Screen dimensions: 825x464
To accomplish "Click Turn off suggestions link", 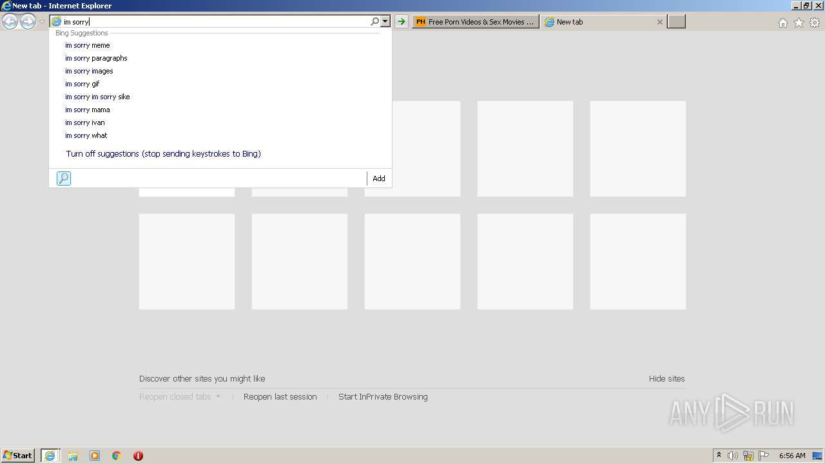I will tap(163, 154).
